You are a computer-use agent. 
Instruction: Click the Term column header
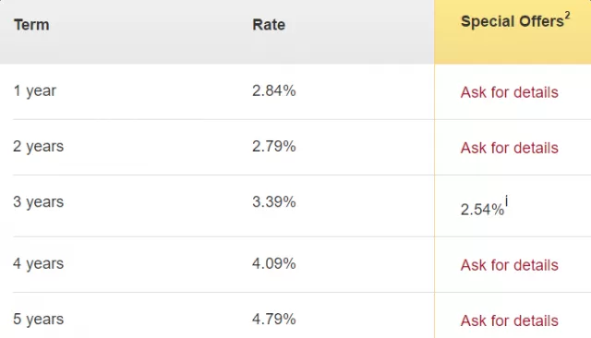[x=31, y=25]
